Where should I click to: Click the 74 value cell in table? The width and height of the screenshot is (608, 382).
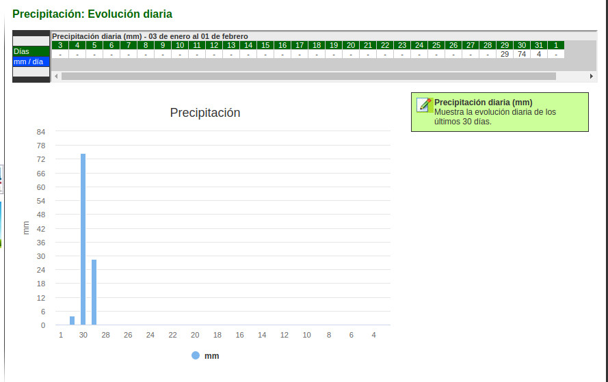[x=522, y=54]
